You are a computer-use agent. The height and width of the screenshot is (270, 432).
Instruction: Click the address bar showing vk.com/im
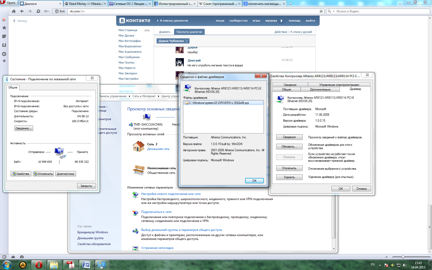point(193,11)
